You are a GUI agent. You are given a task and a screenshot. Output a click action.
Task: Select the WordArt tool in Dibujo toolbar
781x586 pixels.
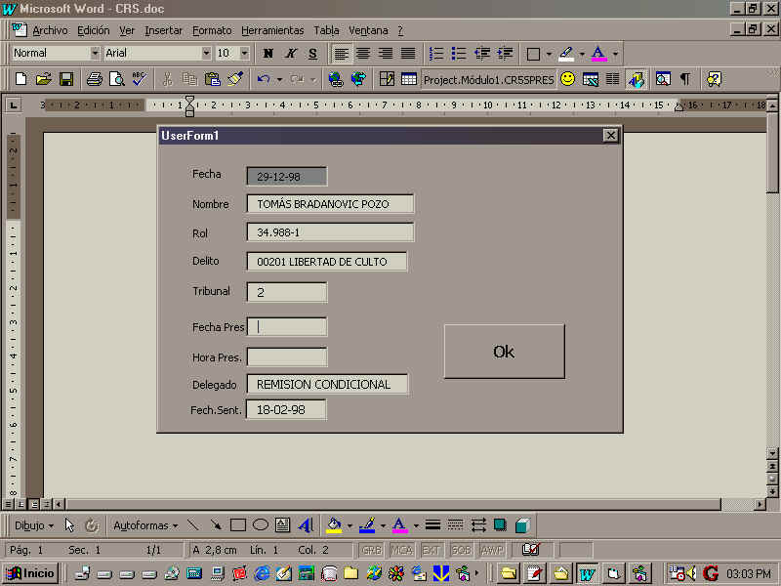pos(306,525)
